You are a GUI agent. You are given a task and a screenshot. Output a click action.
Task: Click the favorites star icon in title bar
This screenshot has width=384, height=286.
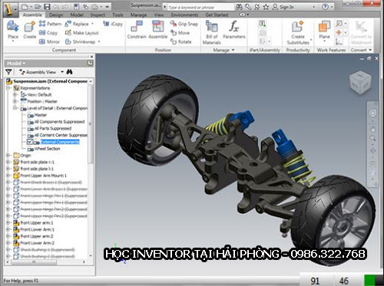point(266,7)
